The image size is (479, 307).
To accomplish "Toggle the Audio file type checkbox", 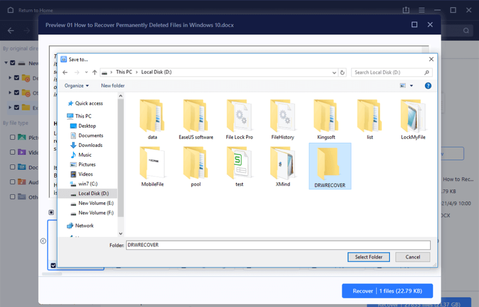I will click(x=12, y=182).
